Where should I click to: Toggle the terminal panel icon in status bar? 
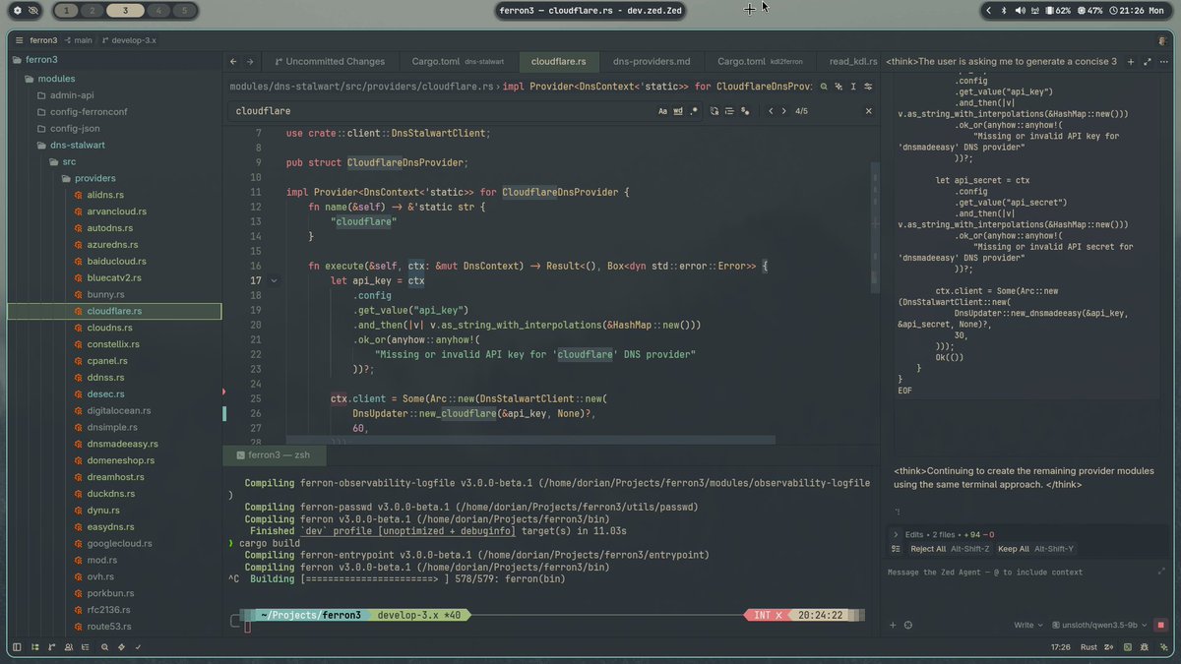(1128, 646)
